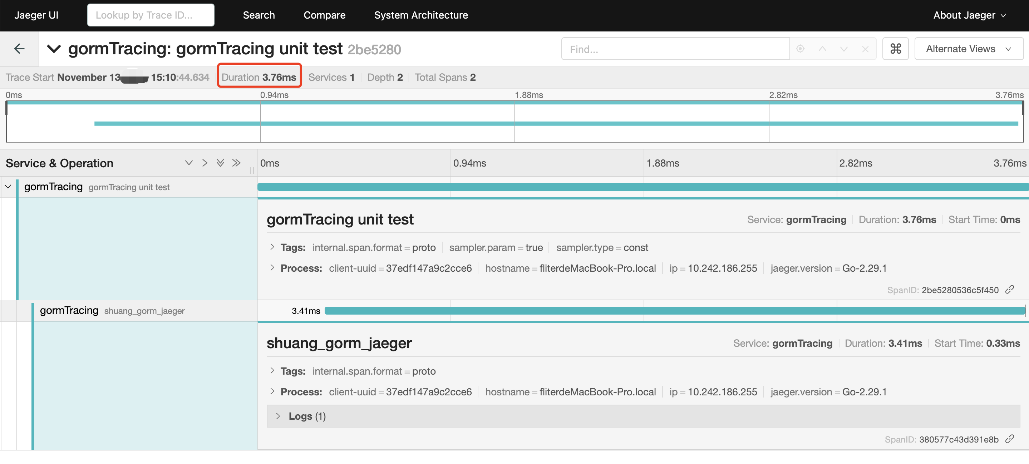This screenshot has height=464, width=1029.
Task: Open keyboard shortcuts command icon
Action: [895, 49]
